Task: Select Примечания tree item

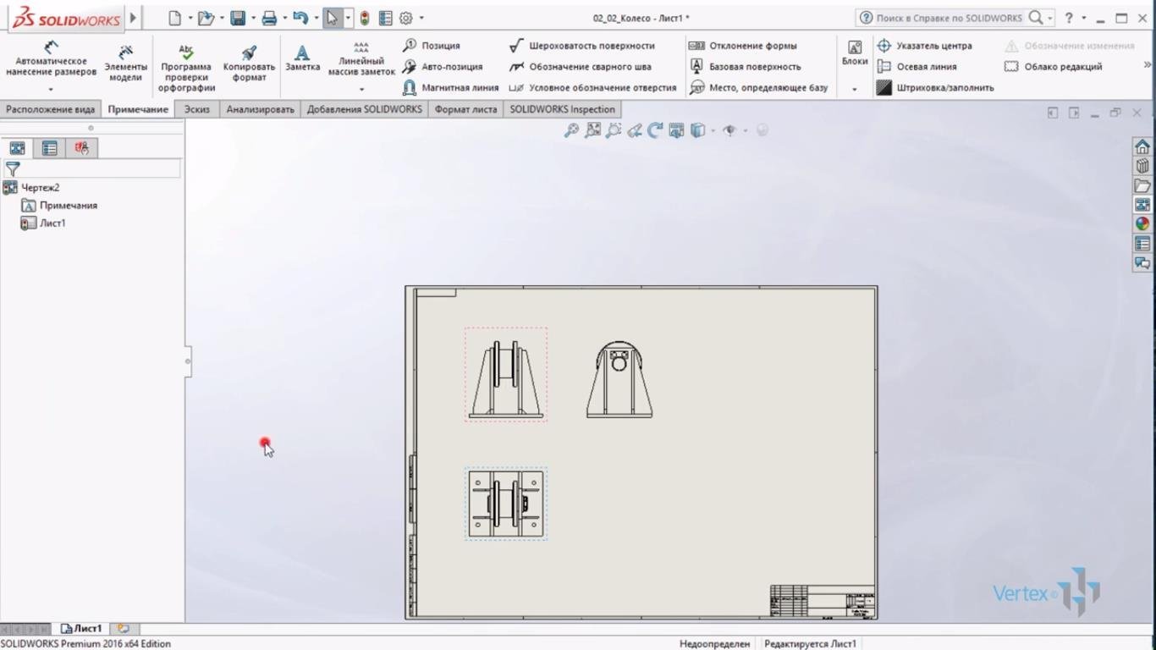Action: tap(68, 206)
